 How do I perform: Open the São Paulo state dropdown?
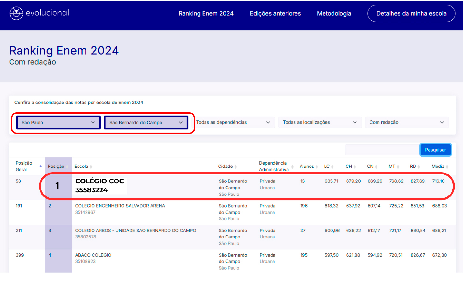point(58,123)
